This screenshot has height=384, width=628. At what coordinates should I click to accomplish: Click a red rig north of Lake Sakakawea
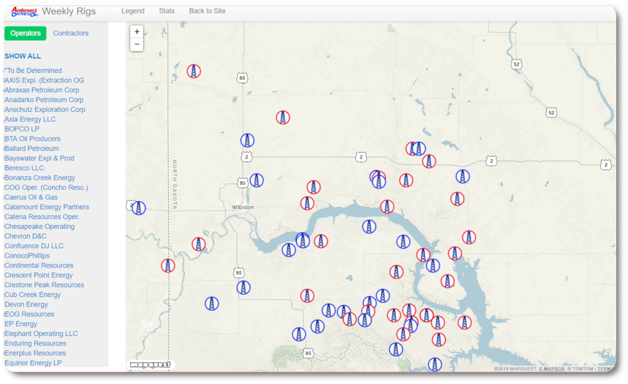[x=389, y=206]
